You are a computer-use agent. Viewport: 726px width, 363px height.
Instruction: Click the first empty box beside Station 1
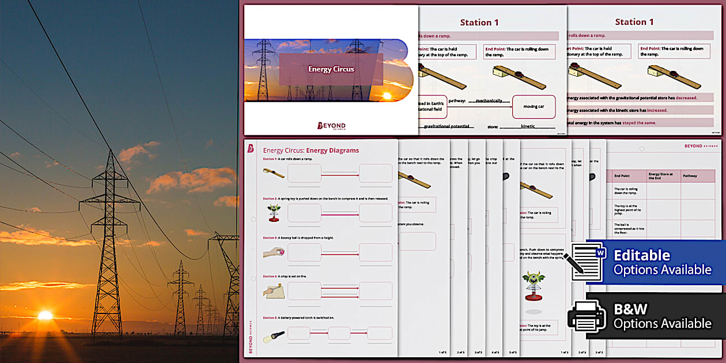click(304, 173)
